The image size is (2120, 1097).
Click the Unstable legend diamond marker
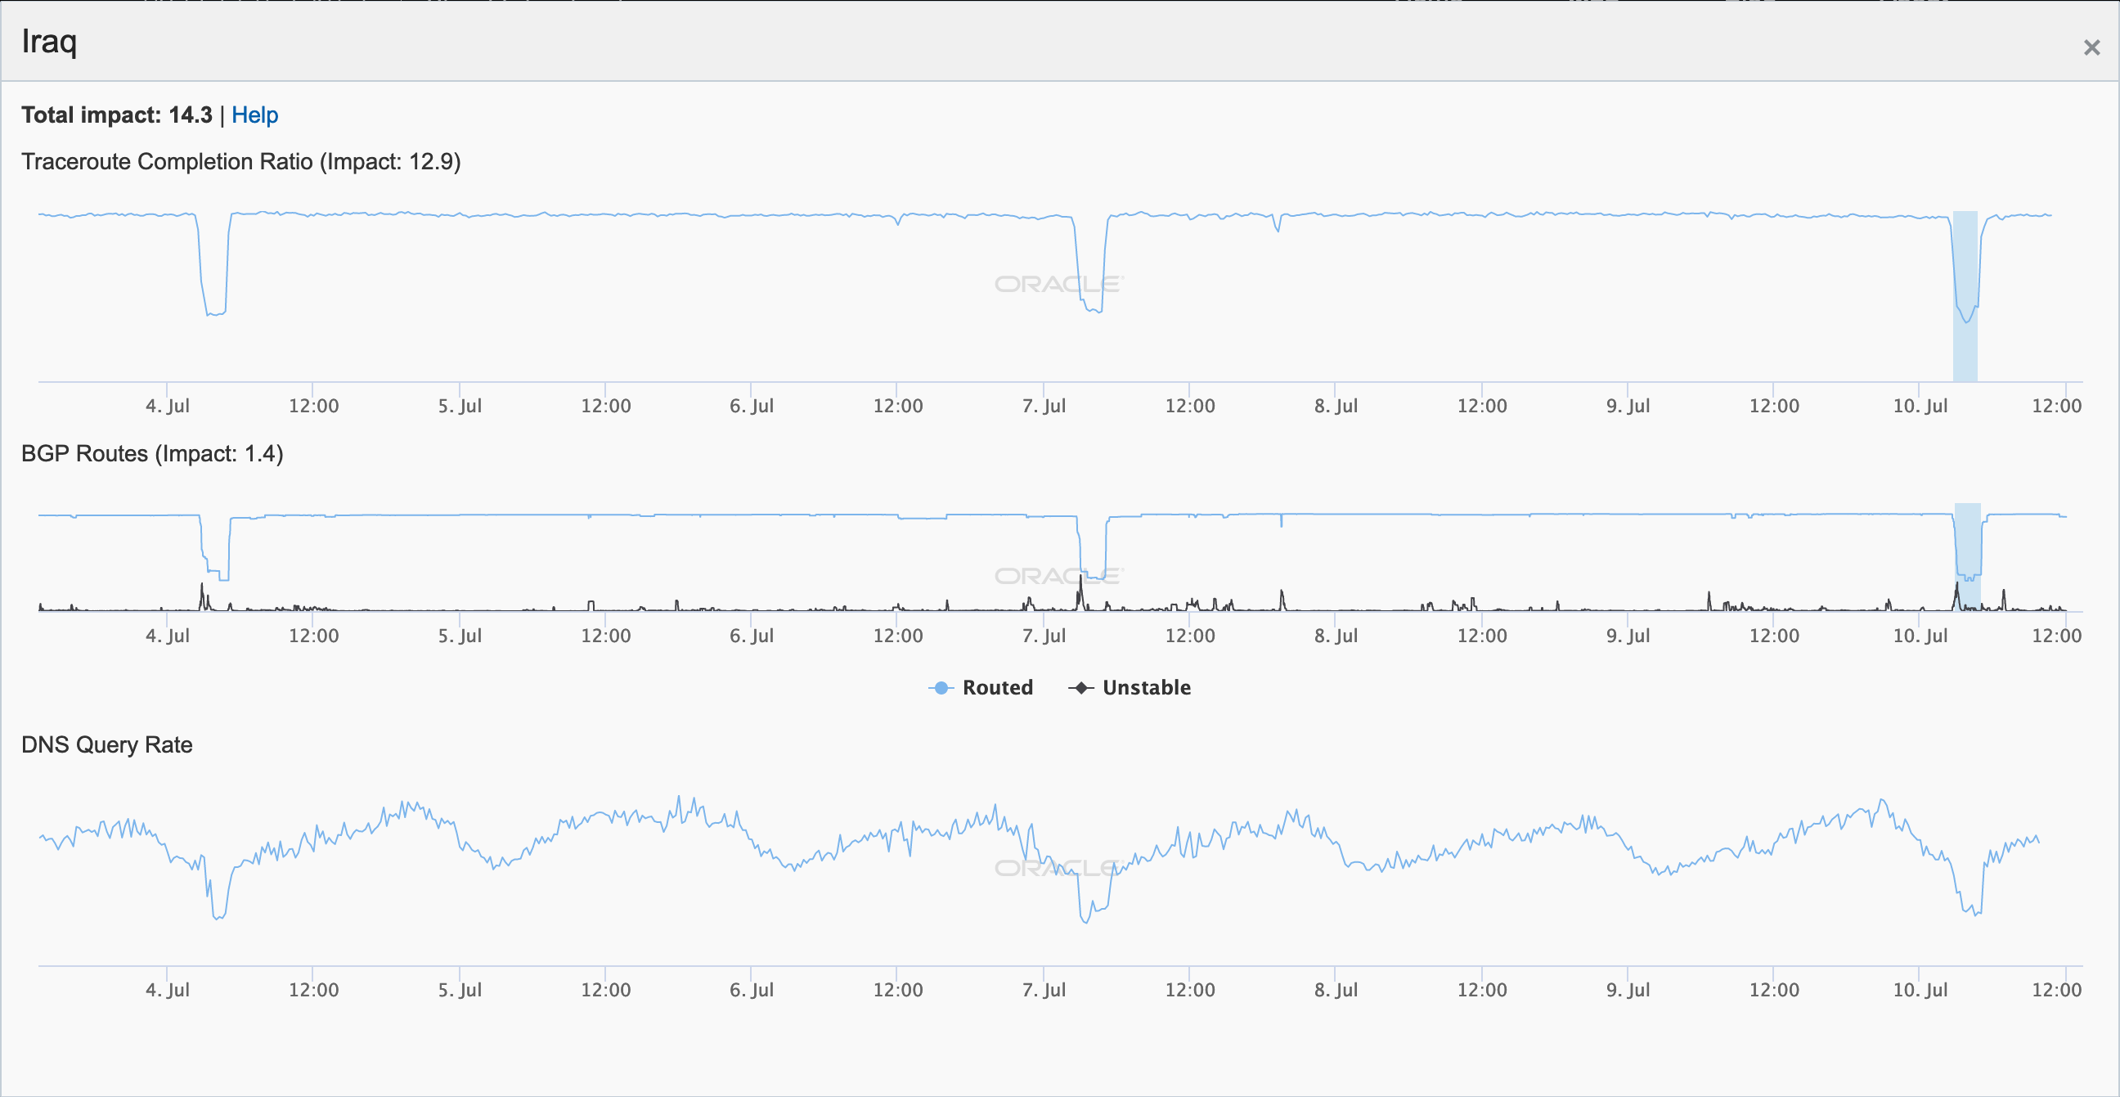(x=1080, y=687)
